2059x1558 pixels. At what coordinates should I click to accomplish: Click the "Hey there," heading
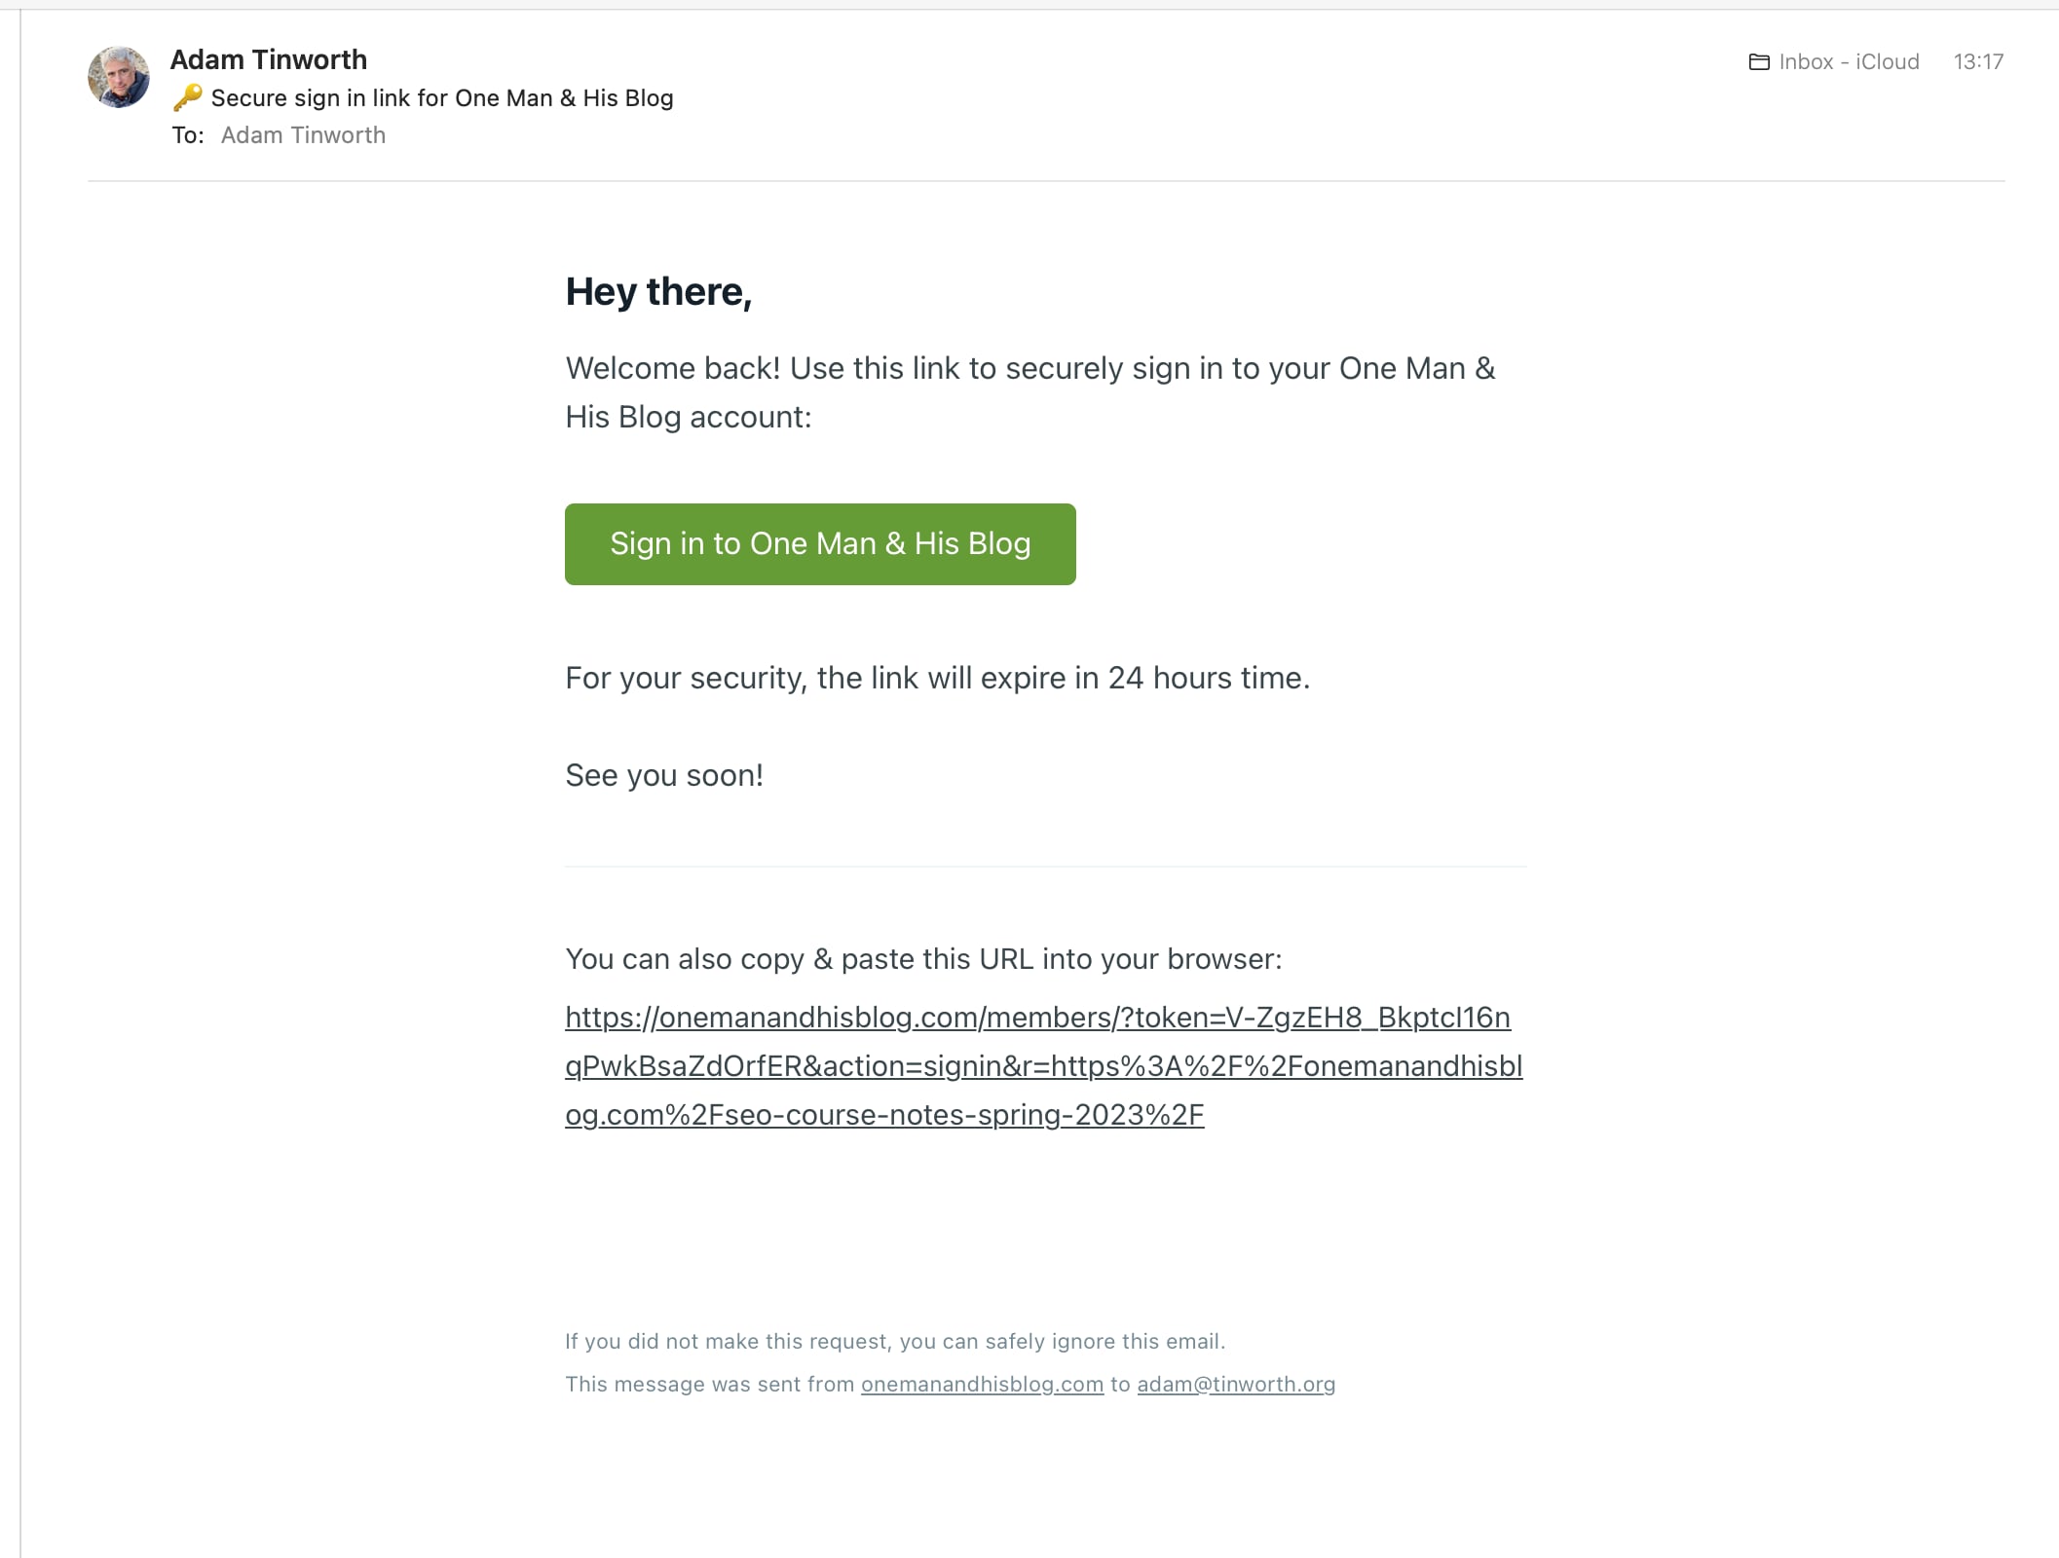658,292
